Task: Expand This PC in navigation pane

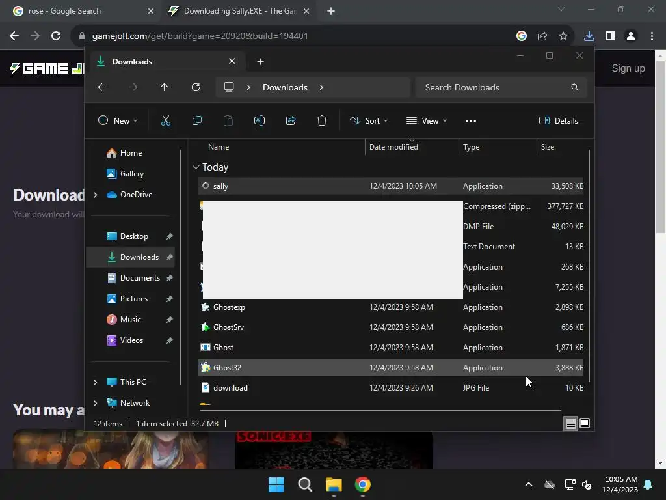Action: [x=96, y=382]
